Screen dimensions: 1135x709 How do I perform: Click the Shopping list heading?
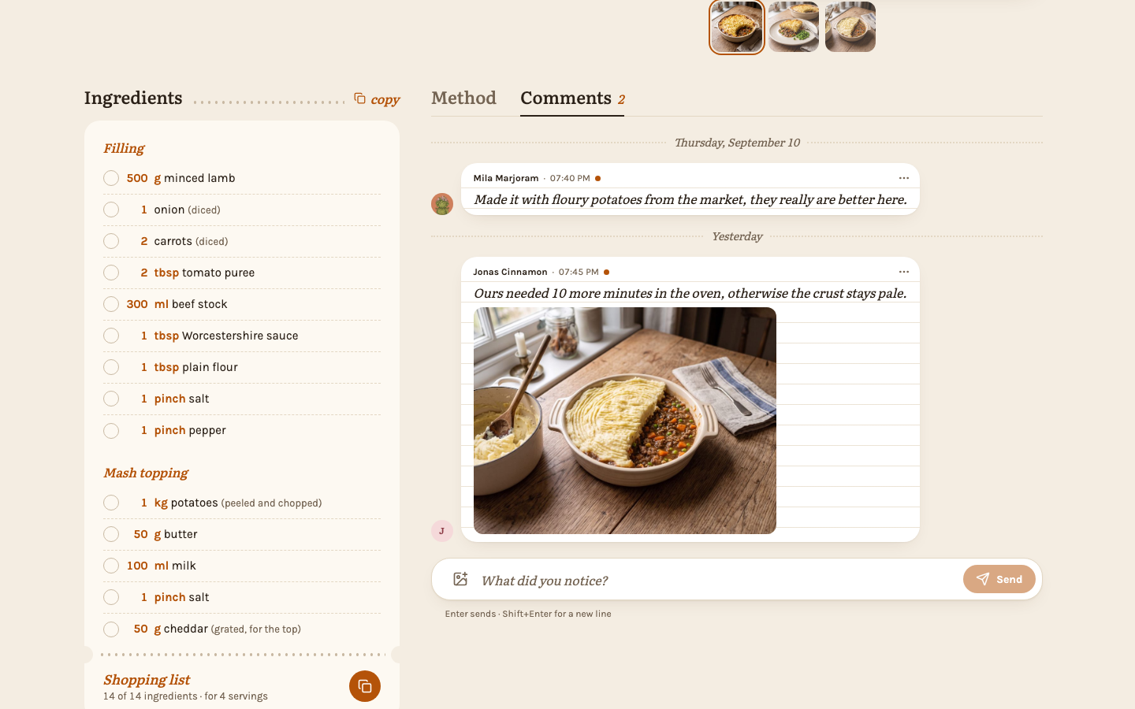147,679
